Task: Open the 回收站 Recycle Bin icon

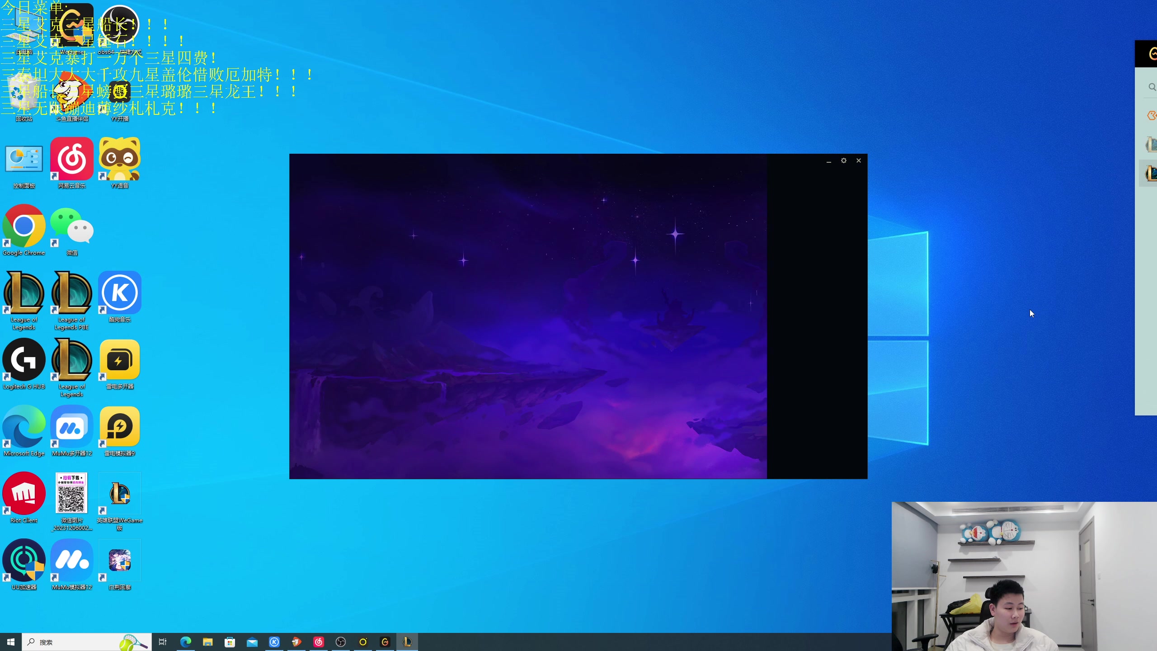Action: point(24,97)
